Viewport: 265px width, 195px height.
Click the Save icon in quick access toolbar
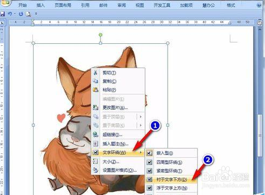2,14
